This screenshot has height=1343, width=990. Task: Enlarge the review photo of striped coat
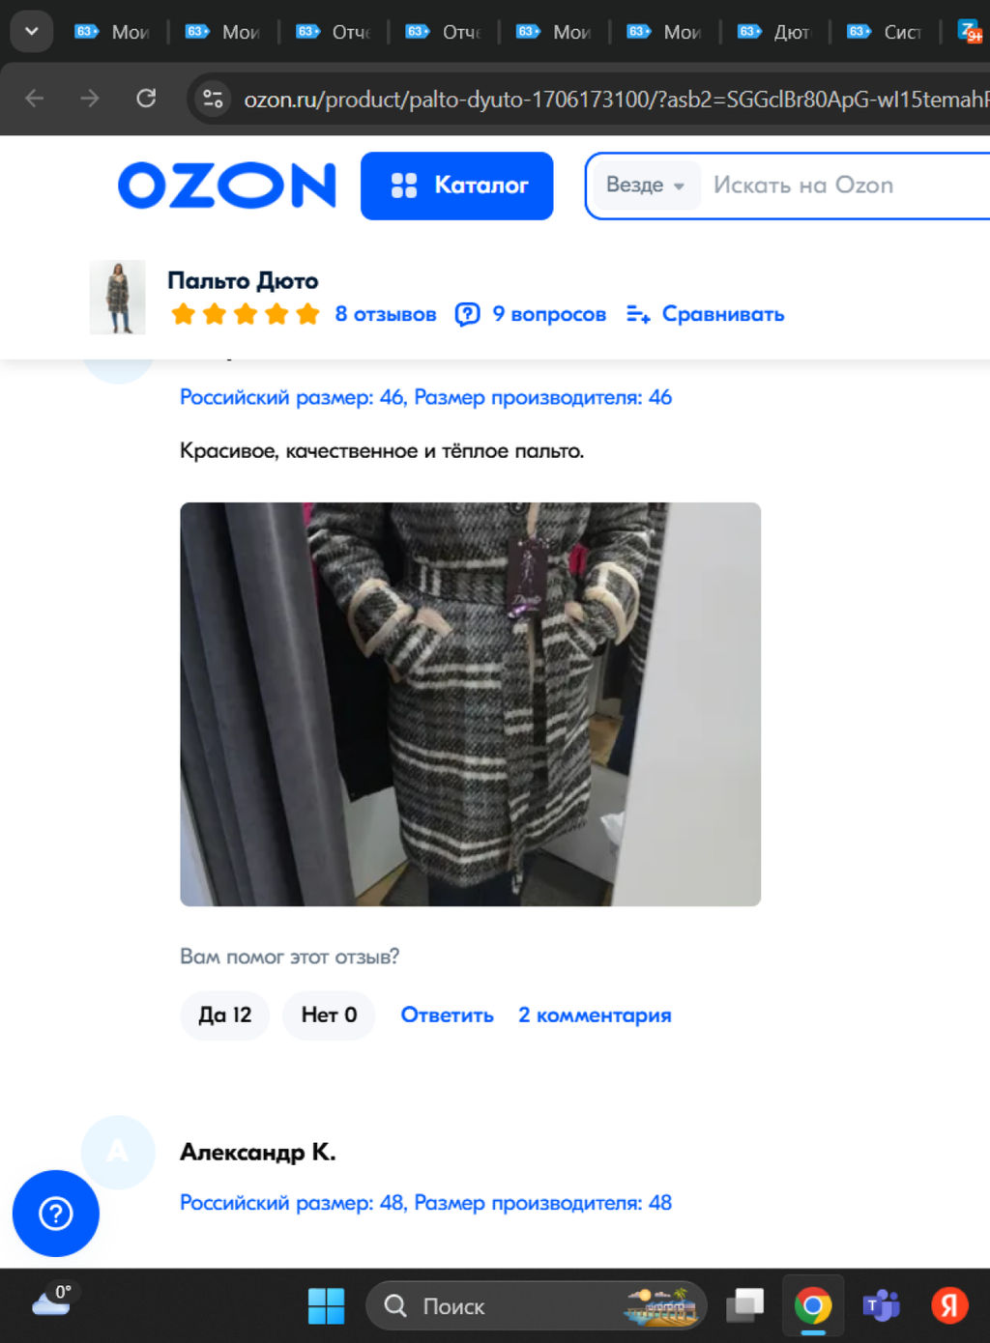click(470, 703)
